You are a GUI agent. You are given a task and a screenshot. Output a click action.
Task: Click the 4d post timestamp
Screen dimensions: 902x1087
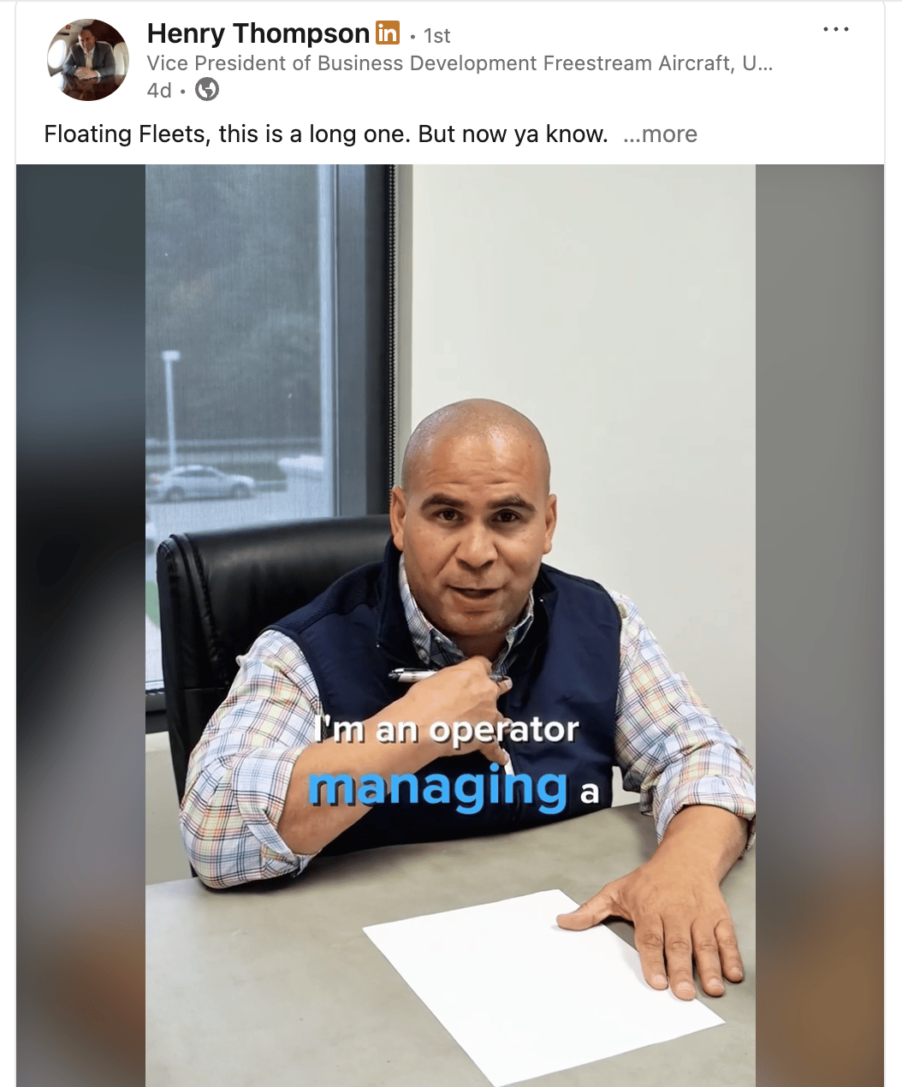click(159, 90)
